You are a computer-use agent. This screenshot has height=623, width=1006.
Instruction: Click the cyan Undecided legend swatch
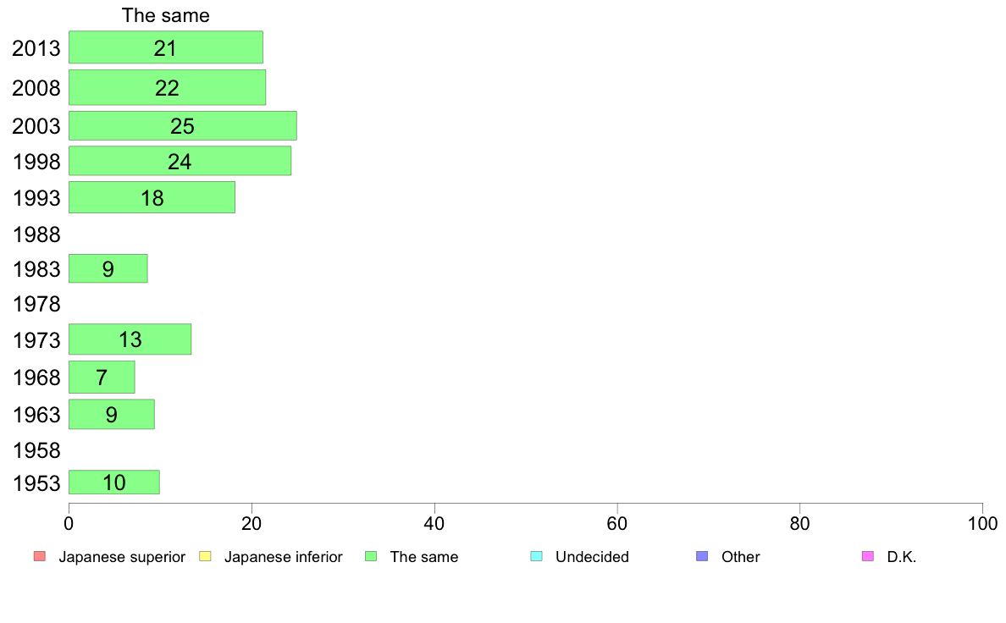click(x=536, y=556)
